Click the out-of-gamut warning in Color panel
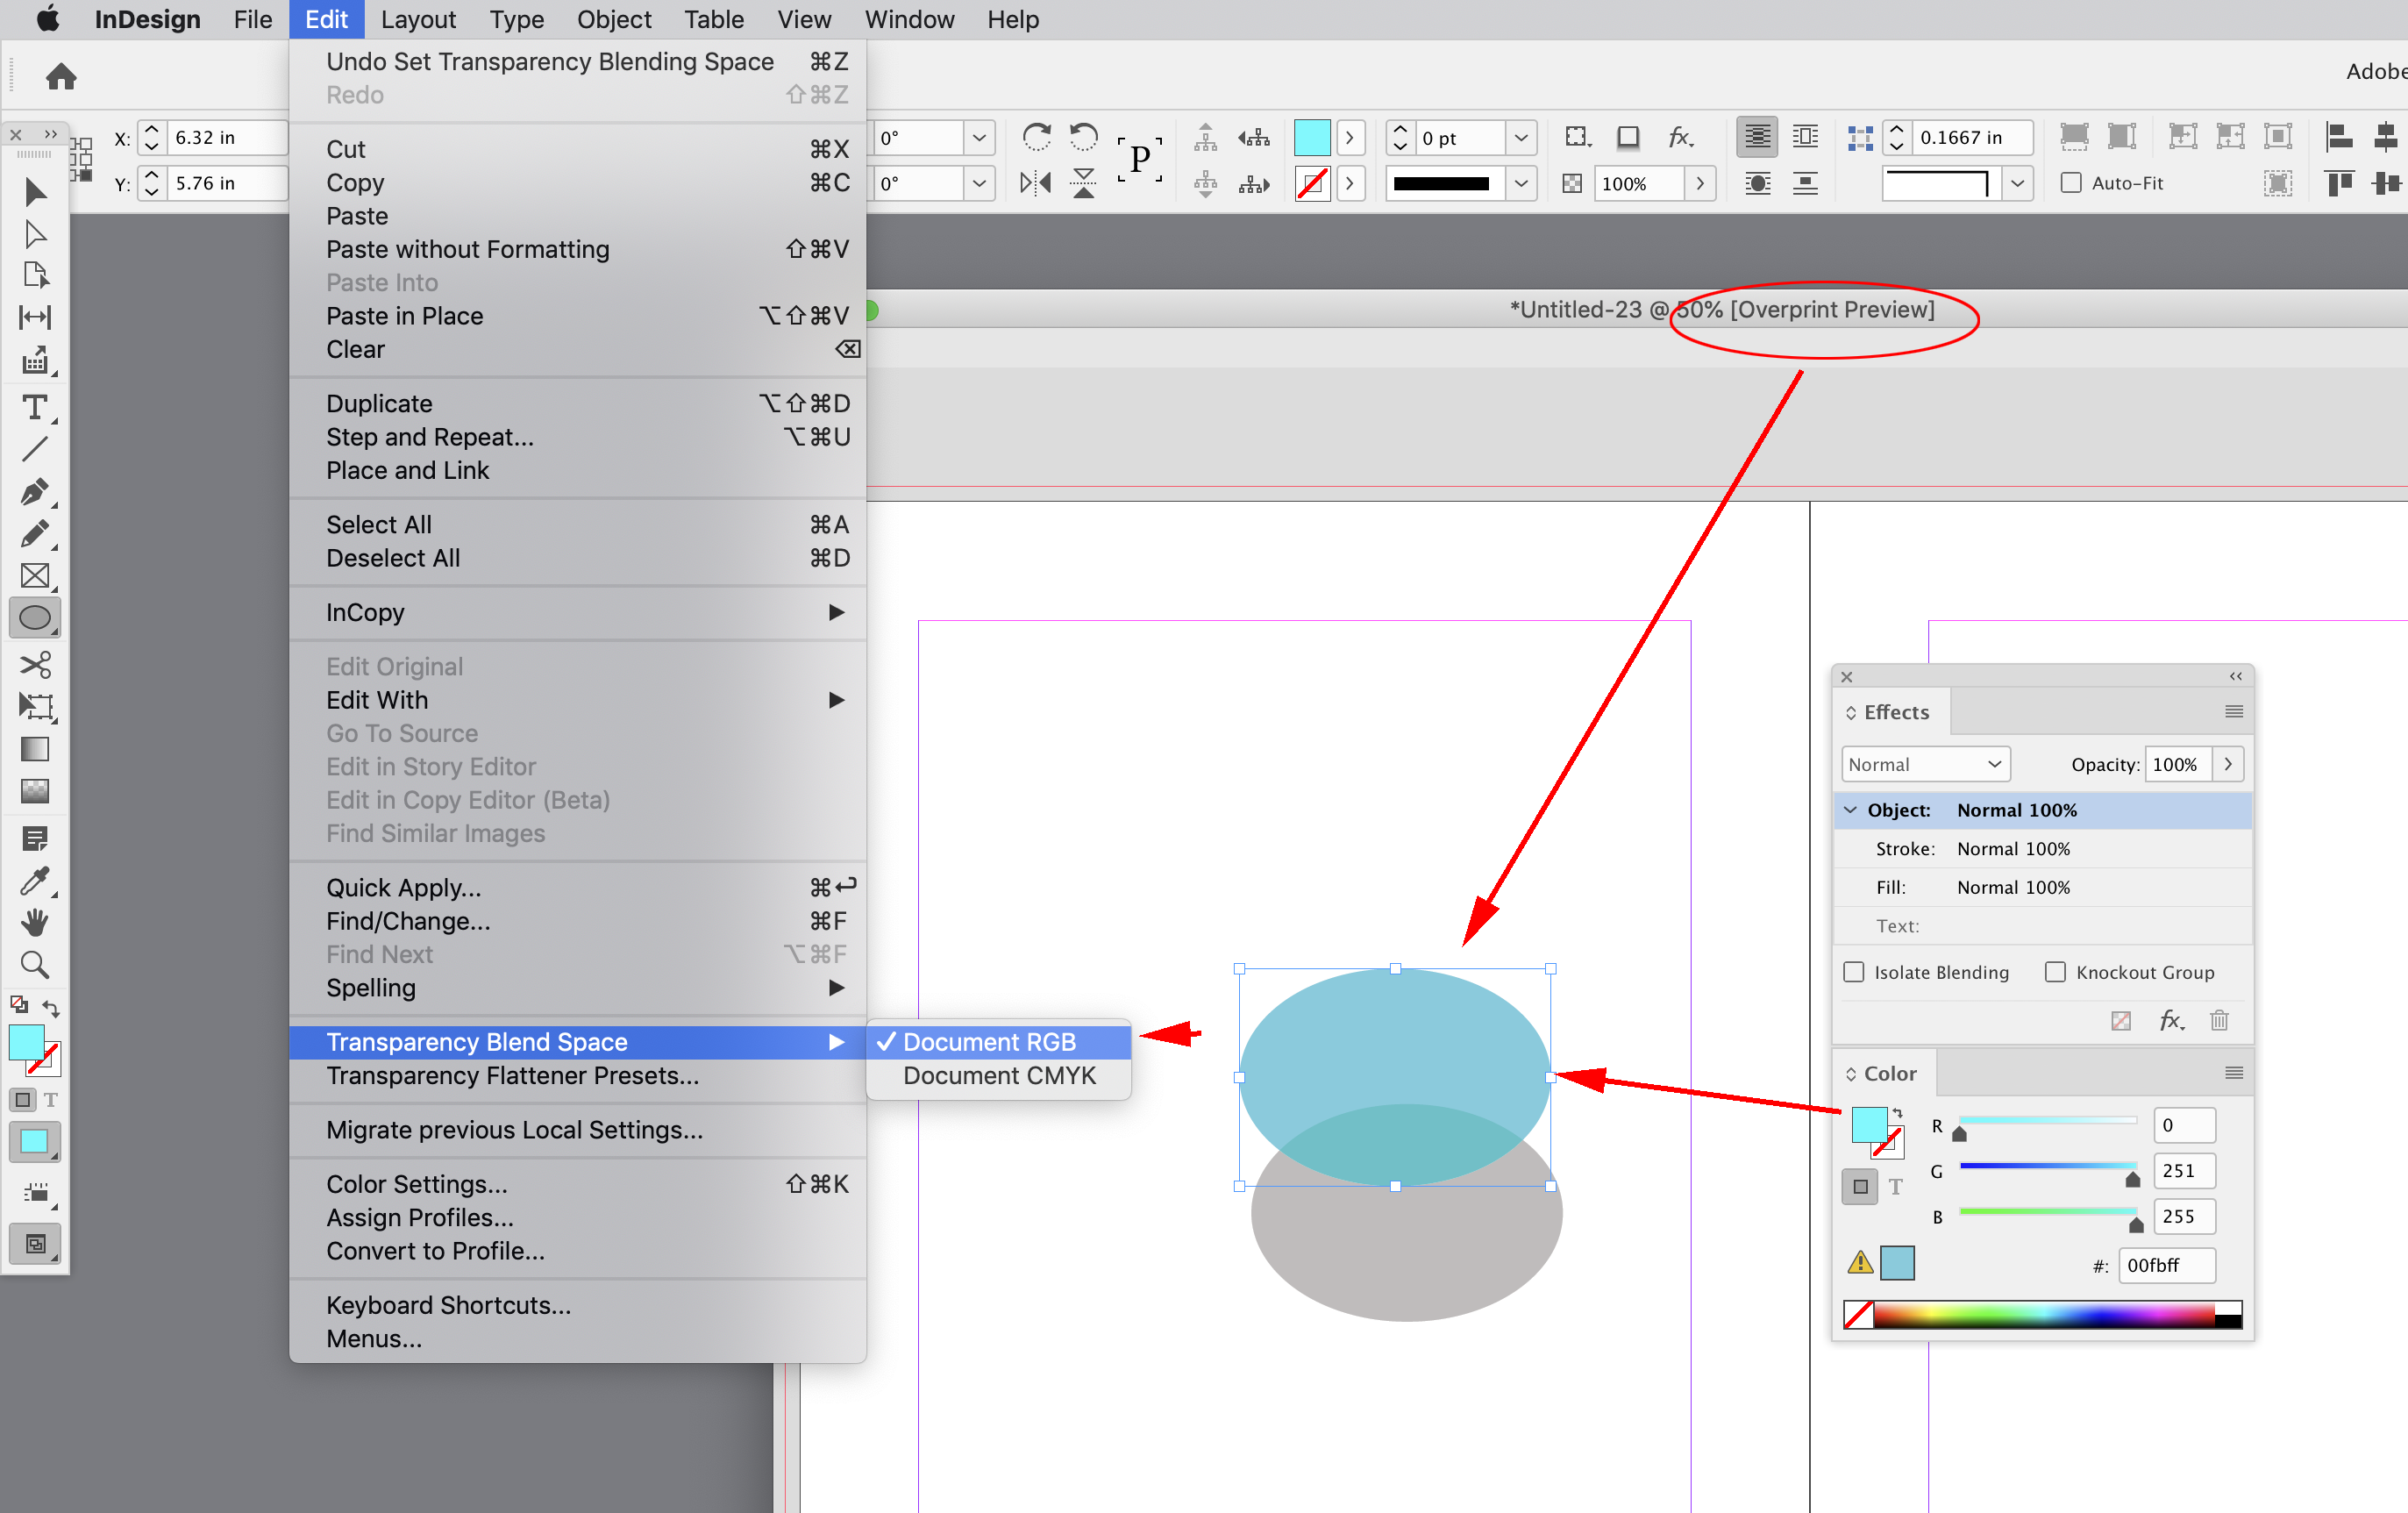The image size is (2408, 1513). pos(1860,1263)
